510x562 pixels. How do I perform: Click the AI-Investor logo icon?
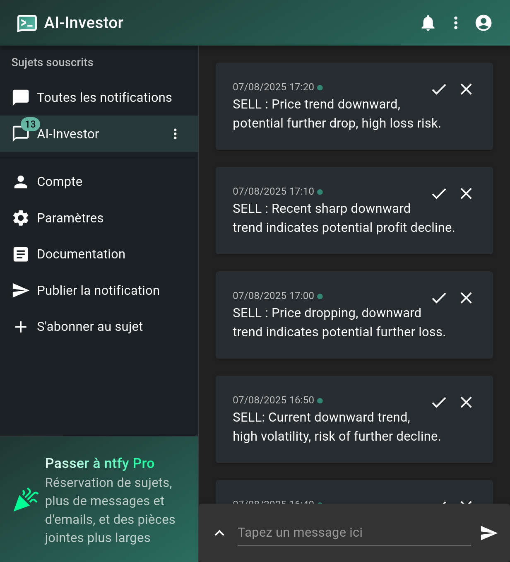click(x=27, y=23)
